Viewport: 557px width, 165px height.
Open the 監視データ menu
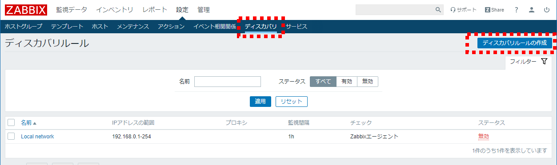click(x=72, y=10)
